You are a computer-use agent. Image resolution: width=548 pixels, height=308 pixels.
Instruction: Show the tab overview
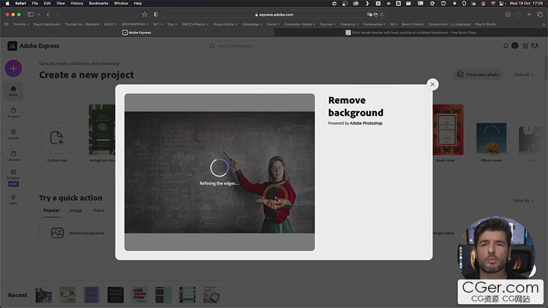point(540,14)
